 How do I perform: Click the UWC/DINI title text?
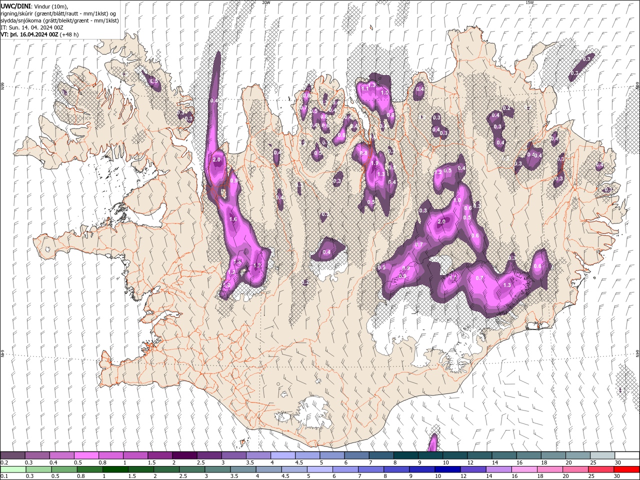pos(16,6)
